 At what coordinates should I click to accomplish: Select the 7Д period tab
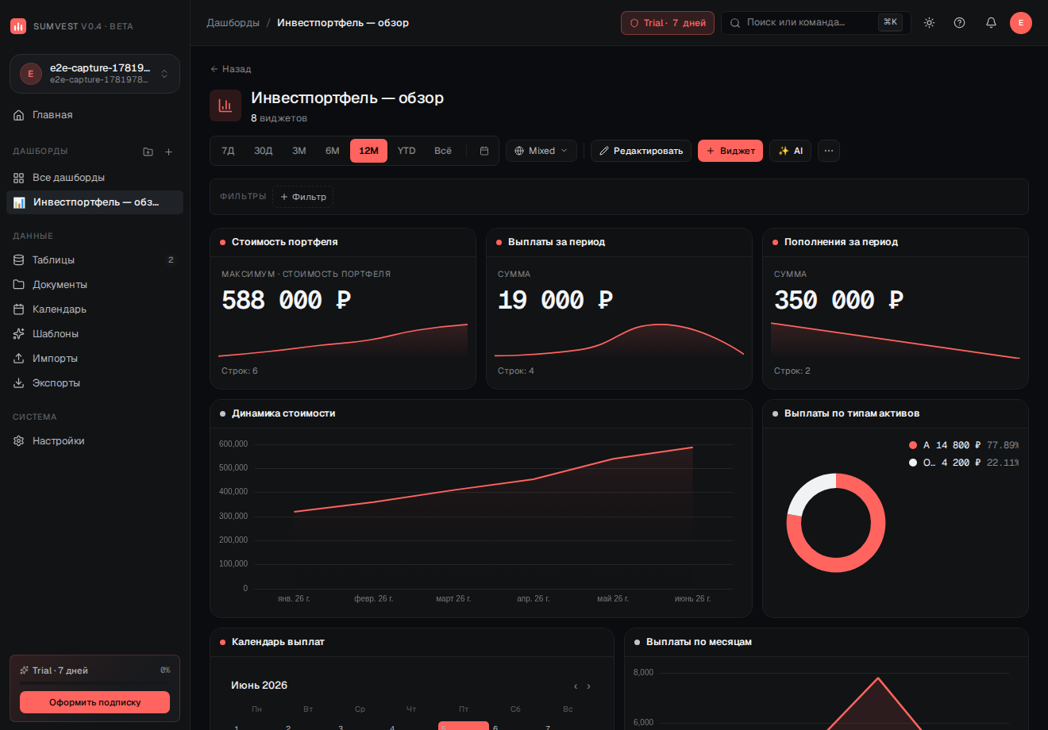(228, 151)
